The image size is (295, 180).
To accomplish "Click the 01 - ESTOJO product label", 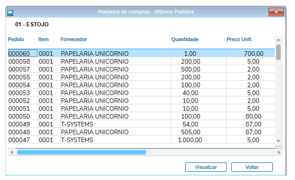I will pos(32,24).
